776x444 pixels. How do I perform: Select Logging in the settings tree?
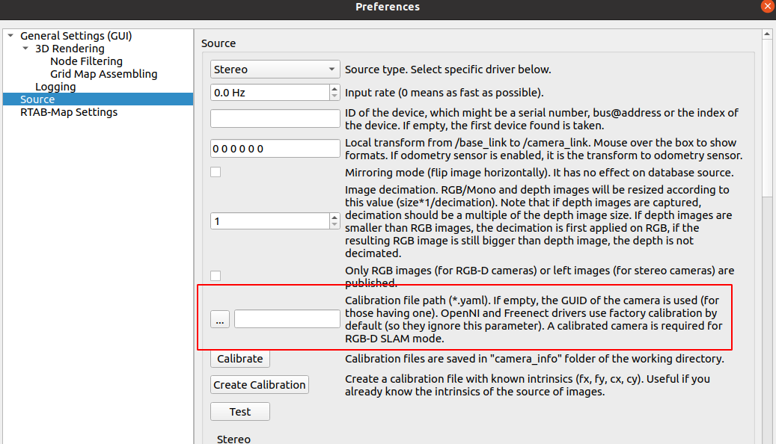[x=55, y=87]
